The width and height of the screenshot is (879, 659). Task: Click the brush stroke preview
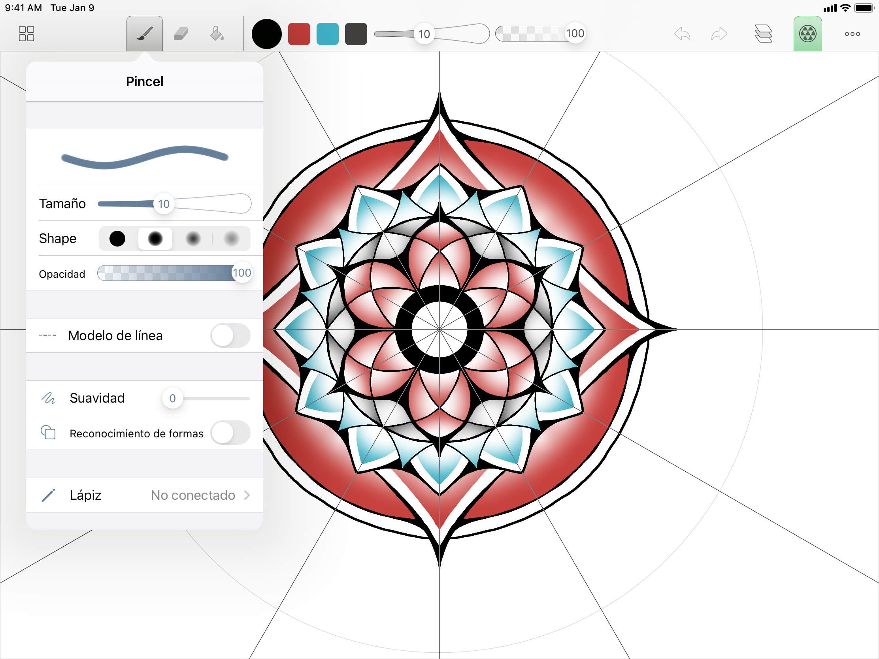pyautogui.click(x=145, y=157)
